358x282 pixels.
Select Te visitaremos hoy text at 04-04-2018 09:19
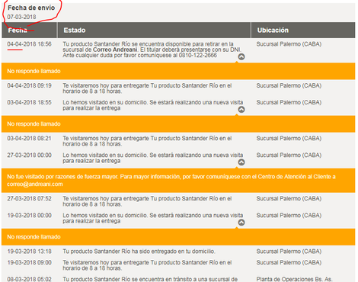147,88
